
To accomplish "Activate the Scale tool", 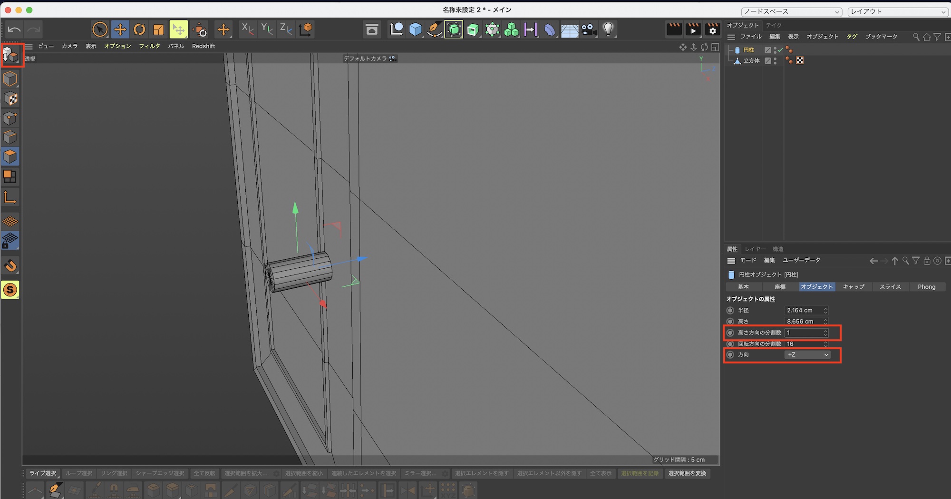I will click(x=158, y=29).
